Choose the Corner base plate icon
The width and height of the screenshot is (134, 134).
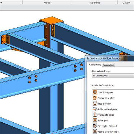click(95, 98)
